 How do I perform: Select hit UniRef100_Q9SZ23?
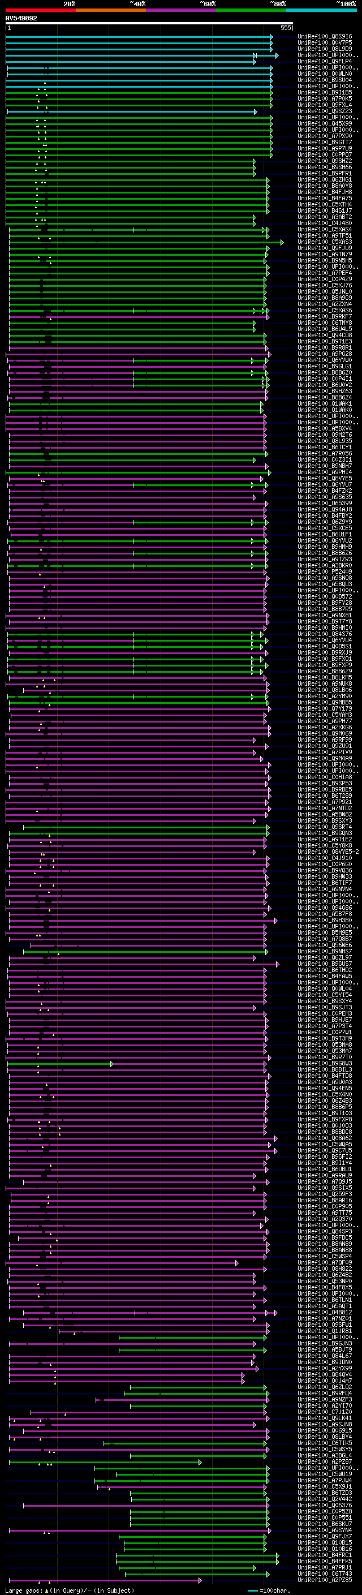tap(325, 111)
